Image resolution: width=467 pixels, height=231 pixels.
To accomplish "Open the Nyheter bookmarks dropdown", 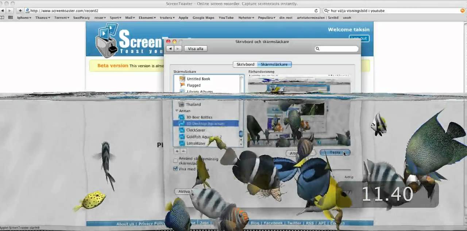I will pyautogui.click(x=246, y=17).
